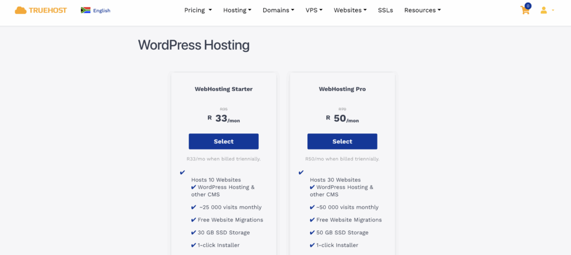Click Pro plan '1-click Installer' text
Screen dimensions: 571x255
tap(337, 245)
